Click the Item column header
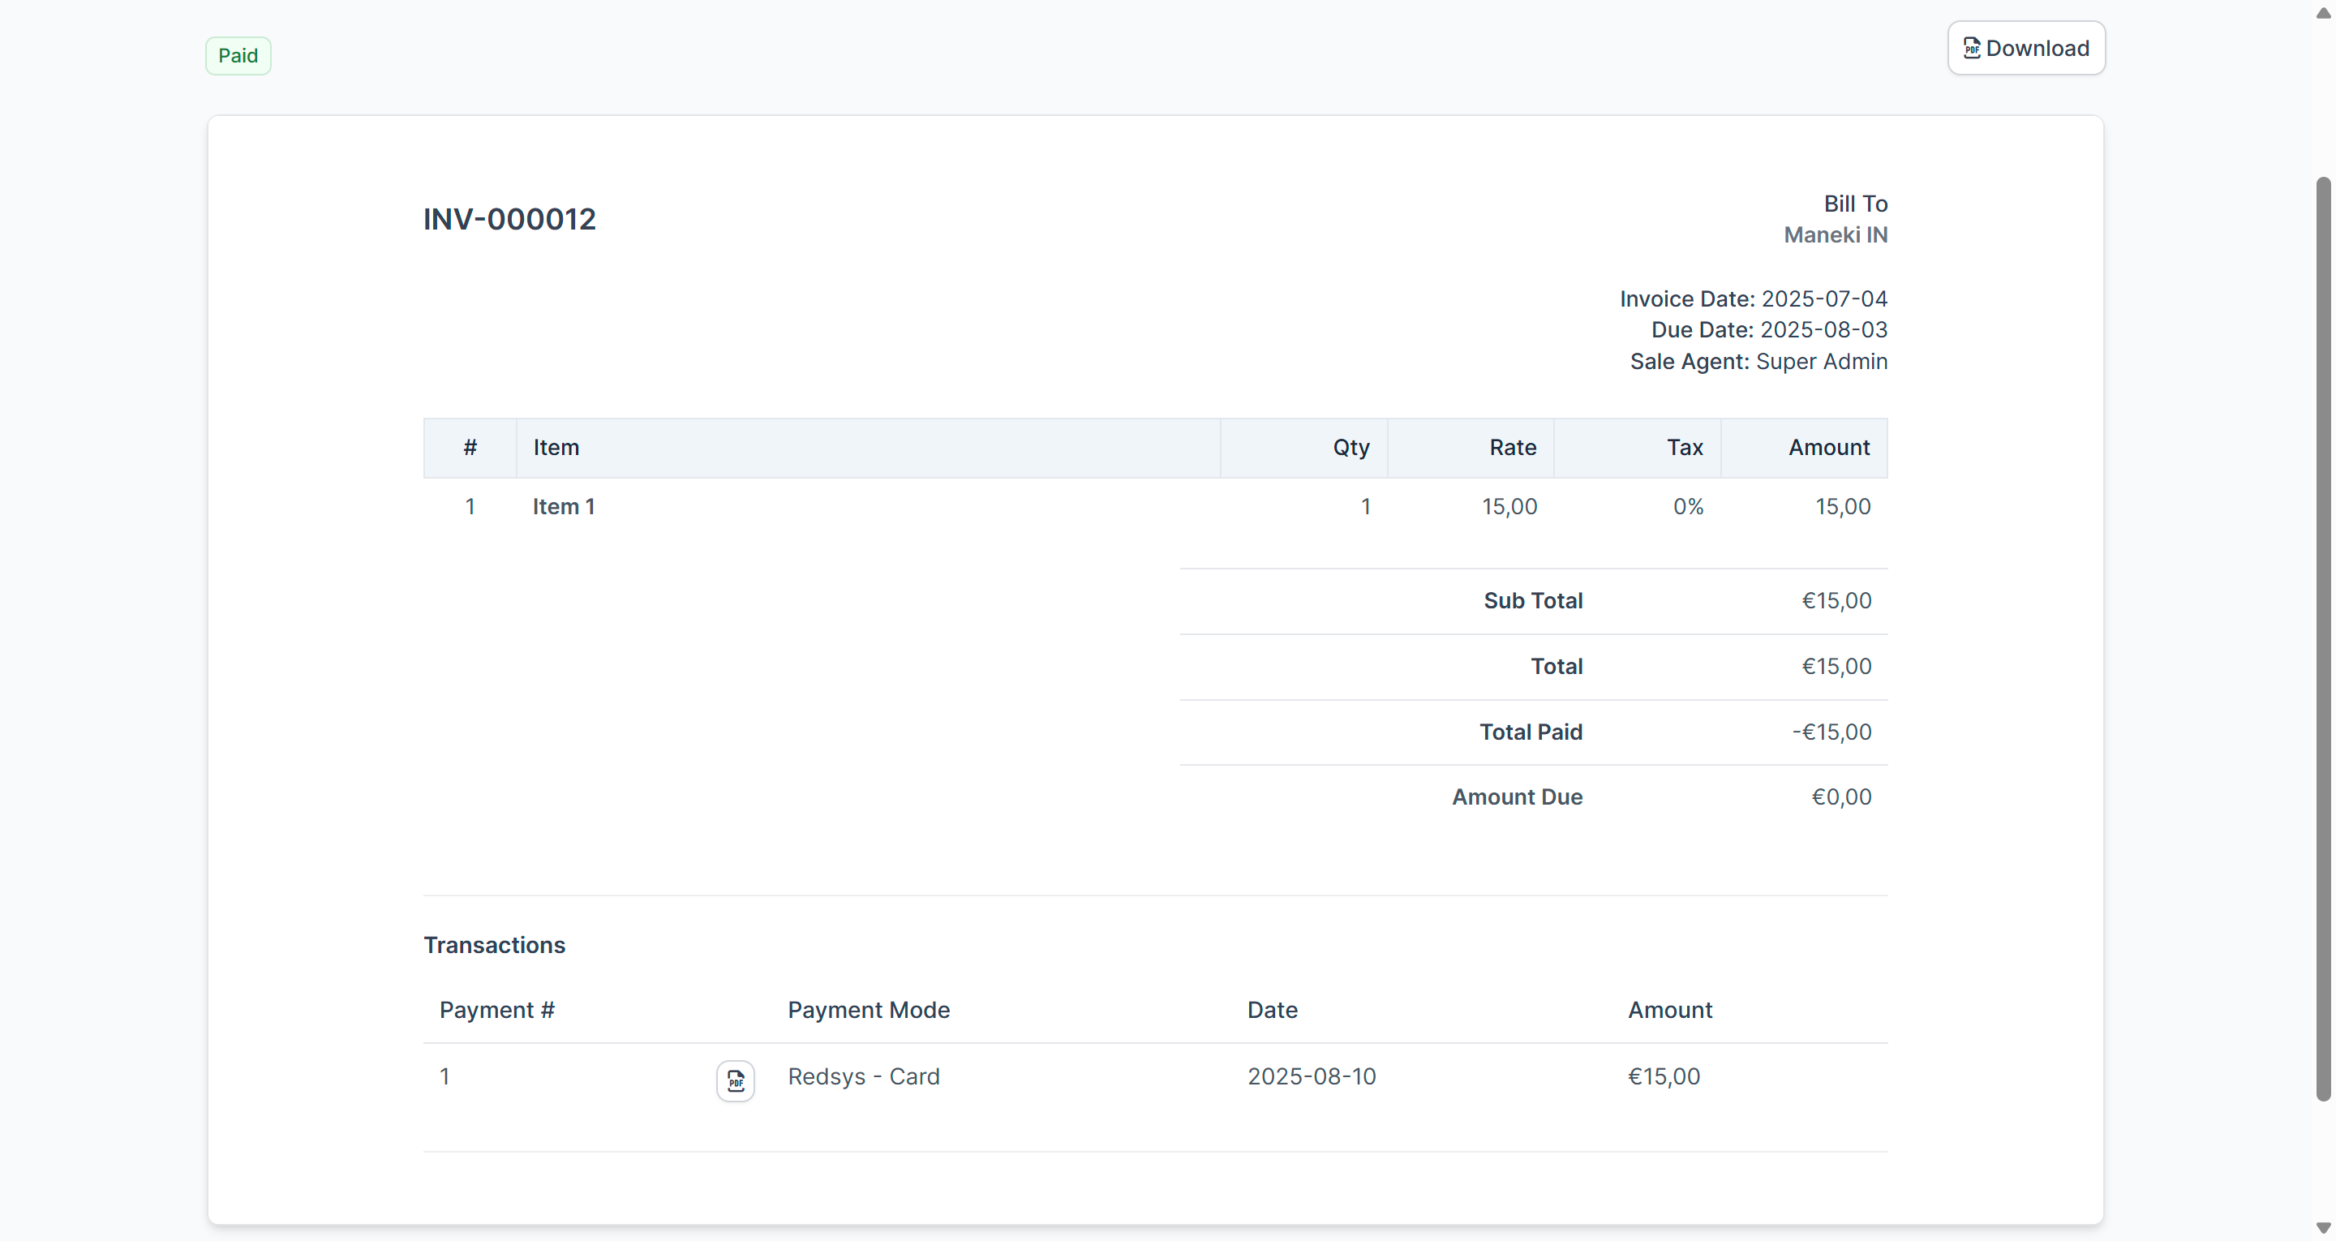The height and width of the screenshot is (1241, 2336). click(556, 447)
